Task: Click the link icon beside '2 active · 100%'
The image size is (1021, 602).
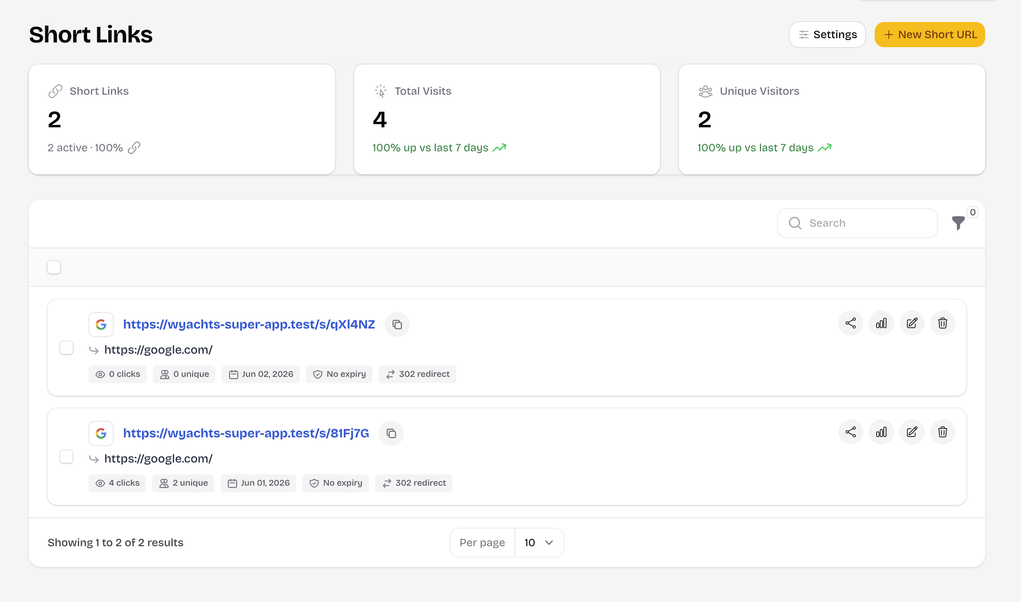Action: coord(134,148)
